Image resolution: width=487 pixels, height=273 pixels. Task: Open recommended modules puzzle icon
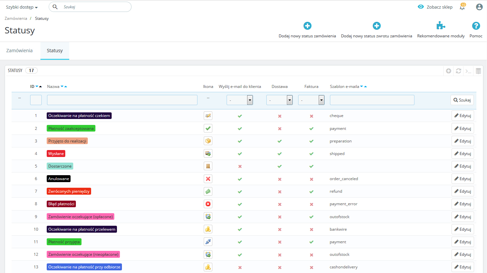441,26
